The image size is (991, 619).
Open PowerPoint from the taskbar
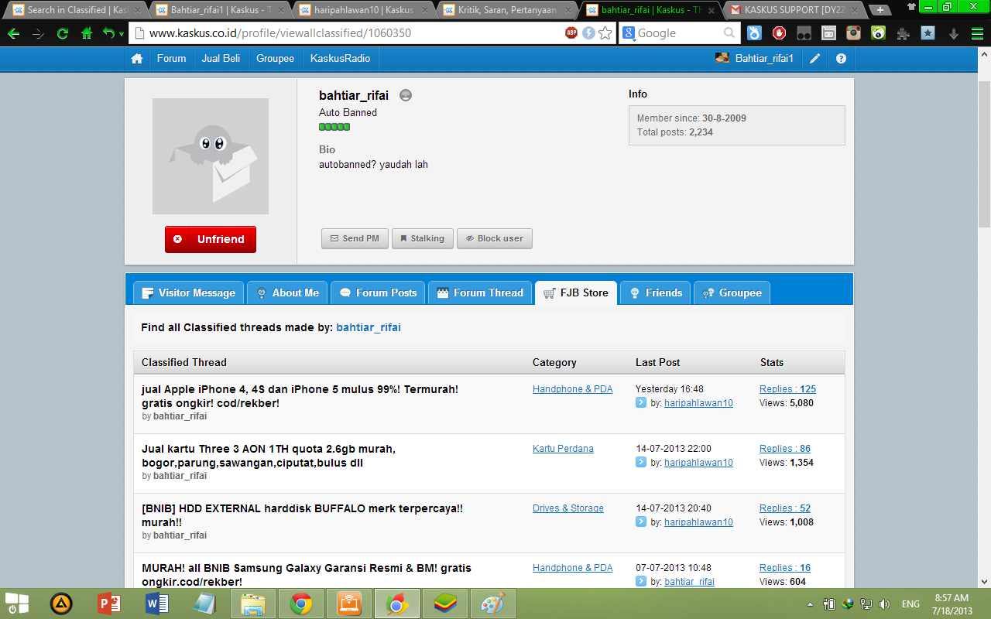click(109, 604)
